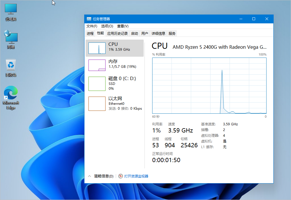Switch to the 服务 tab
This screenshot has width=291, height=200.
pyautogui.click(x=172, y=33)
